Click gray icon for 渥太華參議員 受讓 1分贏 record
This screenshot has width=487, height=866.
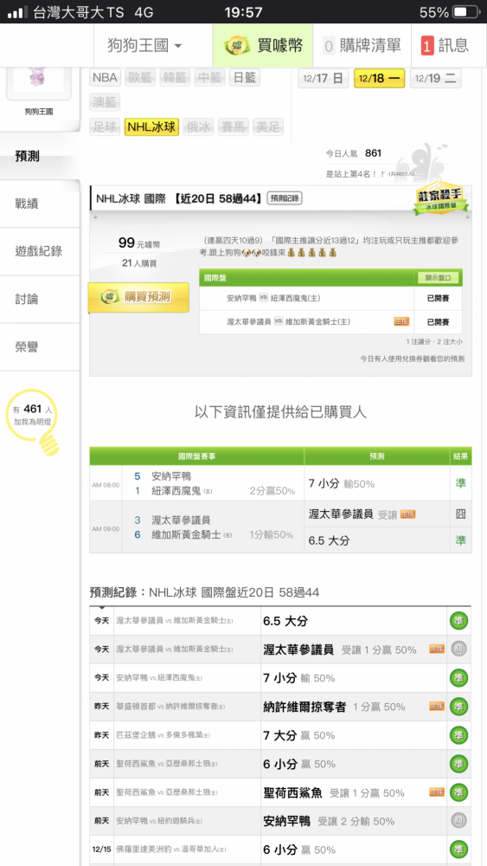(458, 649)
